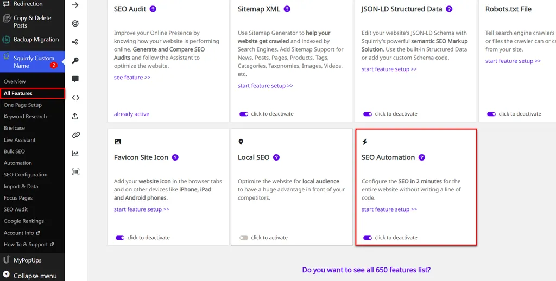The image size is (556, 281).
Task: Click the Redirection menu icon
Action: coord(7,4)
